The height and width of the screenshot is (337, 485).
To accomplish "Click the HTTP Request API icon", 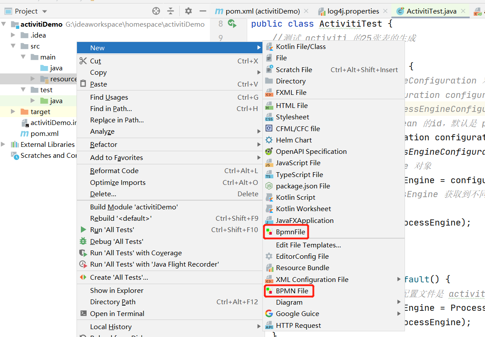I will coord(269,326).
